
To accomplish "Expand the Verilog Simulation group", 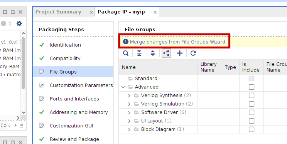I will tap(129, 104).
